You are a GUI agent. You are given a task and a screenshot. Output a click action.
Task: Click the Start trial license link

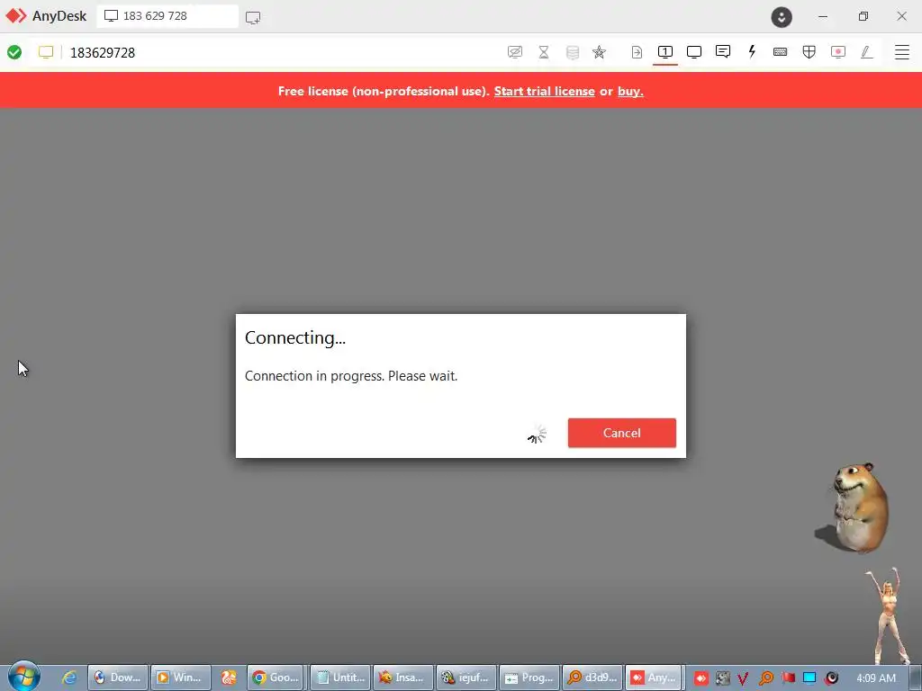click(x=544, y=91)
